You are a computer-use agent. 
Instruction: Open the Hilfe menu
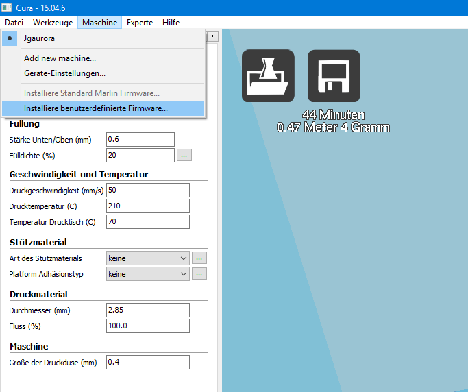[171, 23]
